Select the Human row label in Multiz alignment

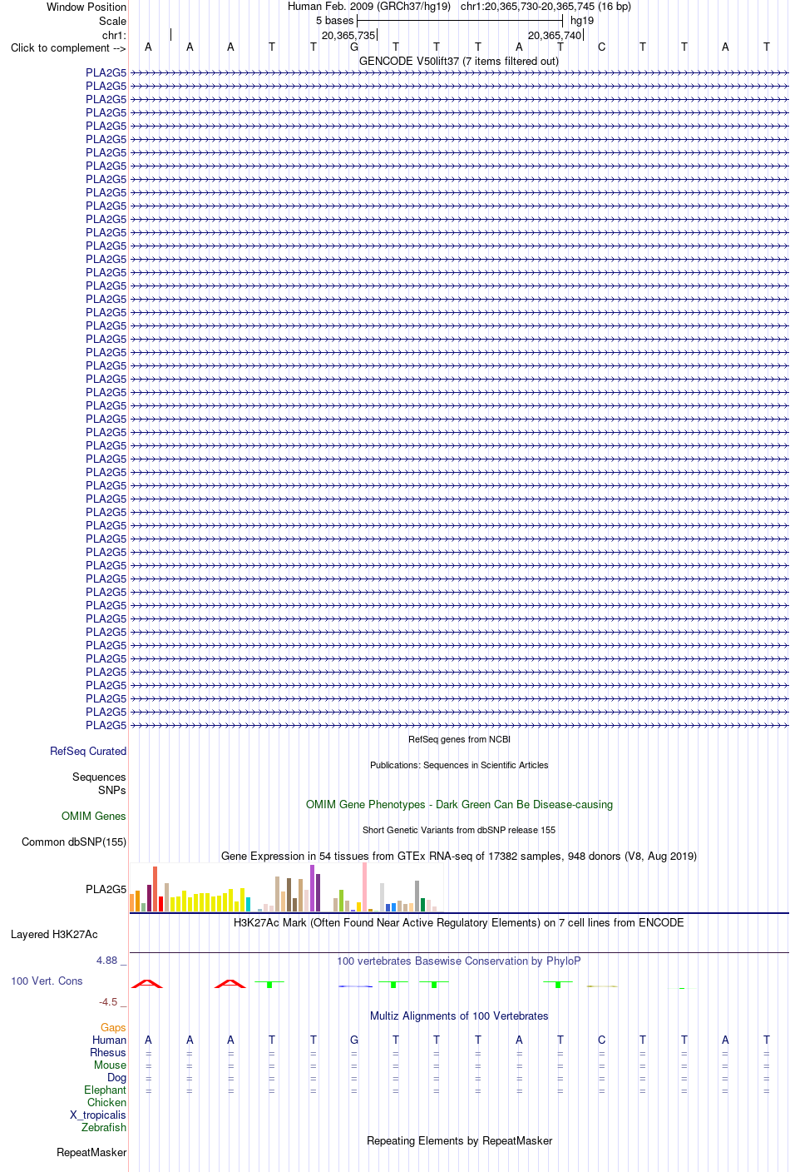point(109,1040)
